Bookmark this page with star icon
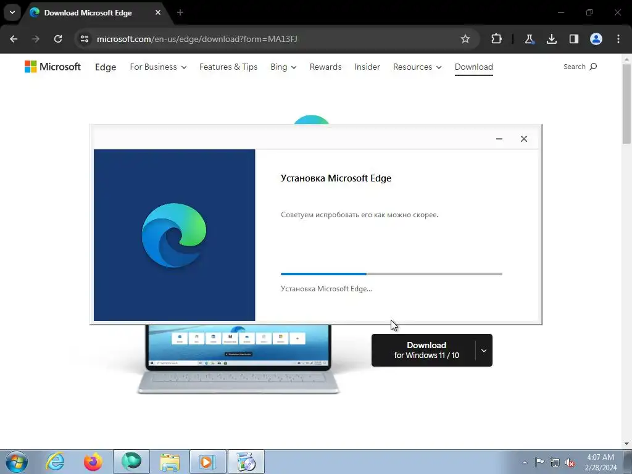Image resolution: width=632 pixels, height=474 pixels. click(465, 39)
